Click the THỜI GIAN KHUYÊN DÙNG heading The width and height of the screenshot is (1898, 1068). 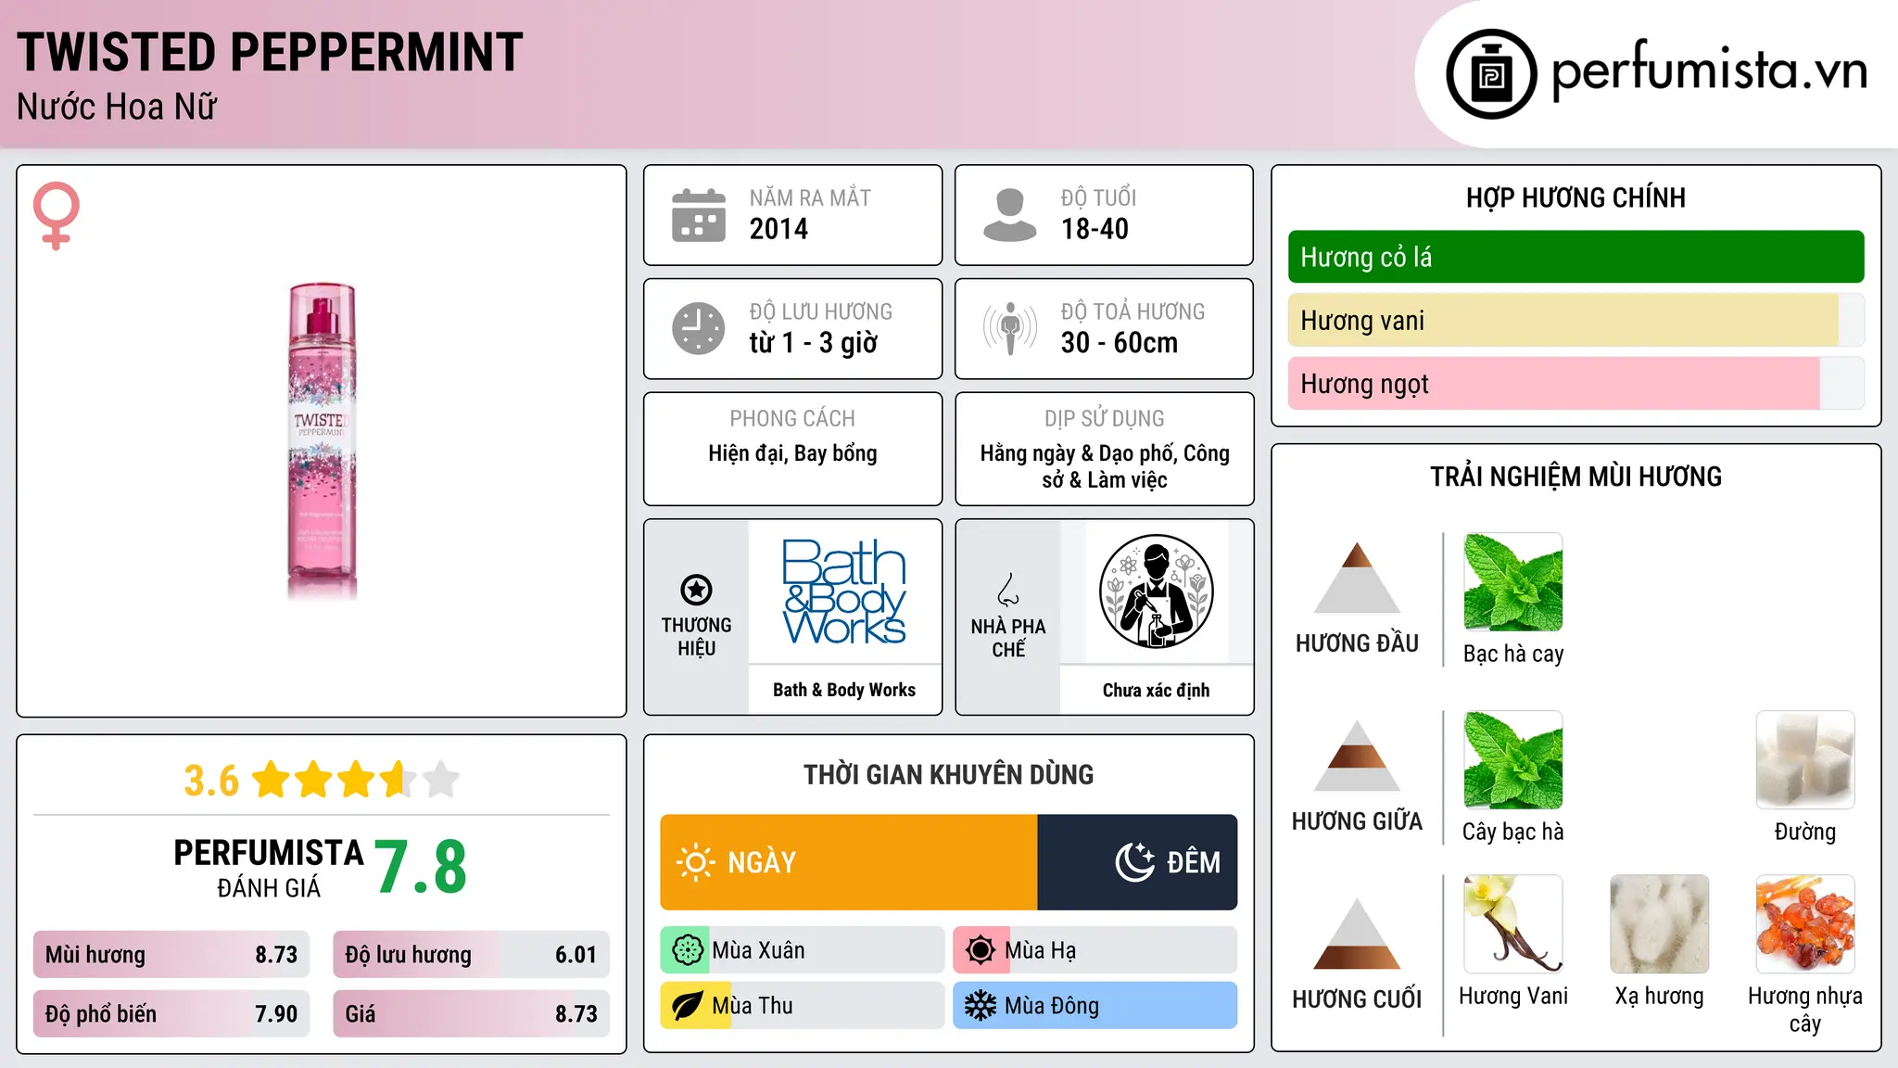pos(948,775)
